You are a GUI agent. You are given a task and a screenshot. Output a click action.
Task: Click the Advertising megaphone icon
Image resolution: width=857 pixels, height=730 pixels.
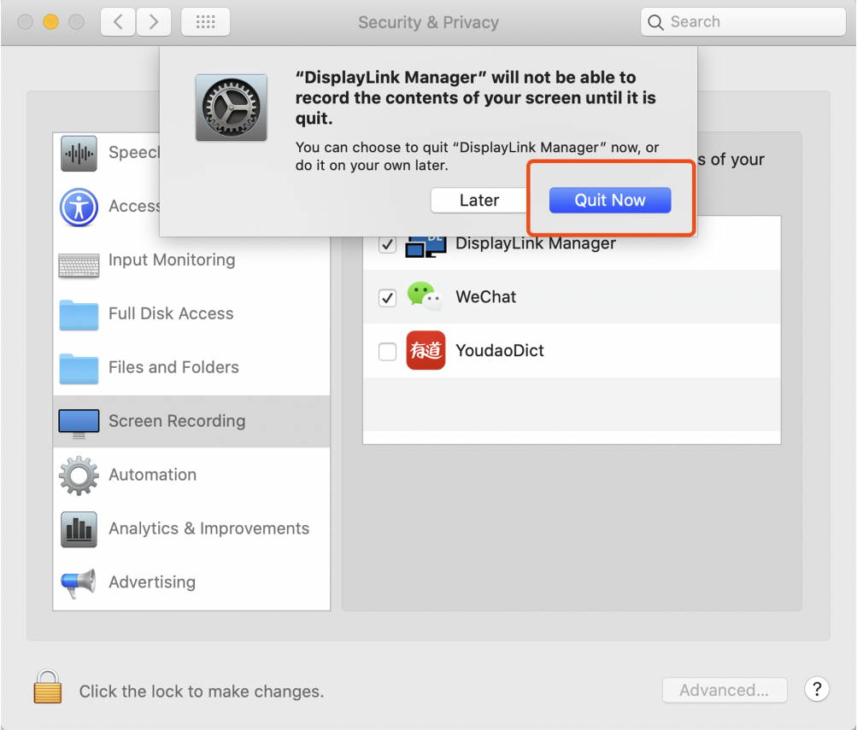coord(79,583)
